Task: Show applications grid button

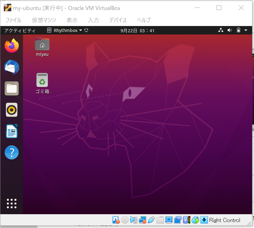Action: tap(12, 204)
